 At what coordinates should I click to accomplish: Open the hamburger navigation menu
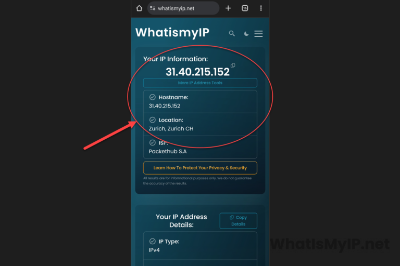pyautogui.click(x=258, y=34)
